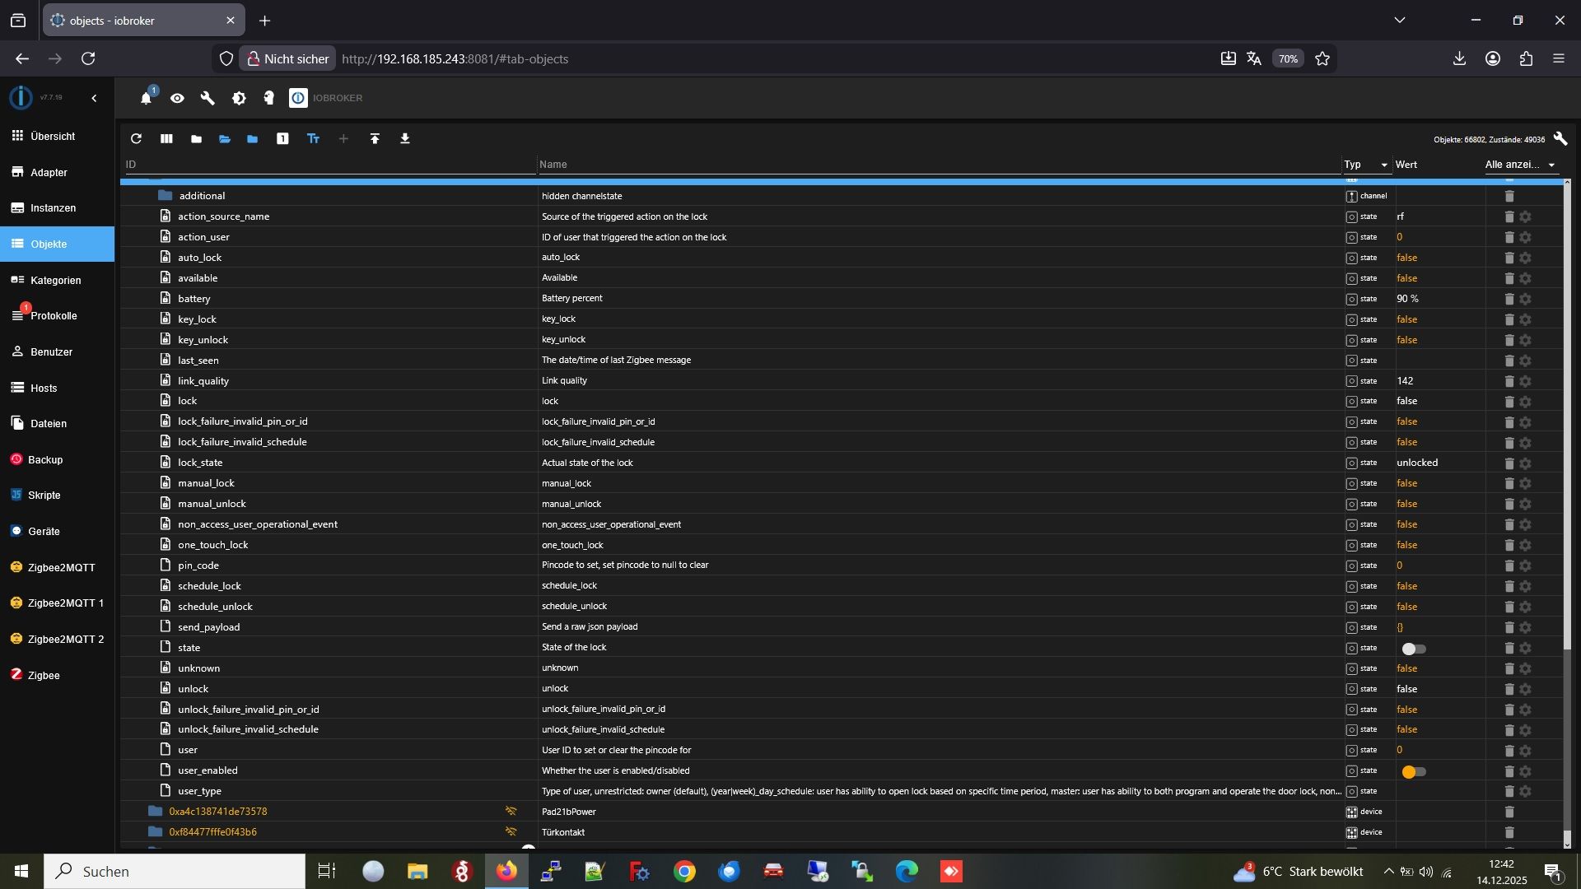Open the notifications bell icon
The width and height of the screenshot is (1581, 889).
pyautogui.click(x=146, y=98)
